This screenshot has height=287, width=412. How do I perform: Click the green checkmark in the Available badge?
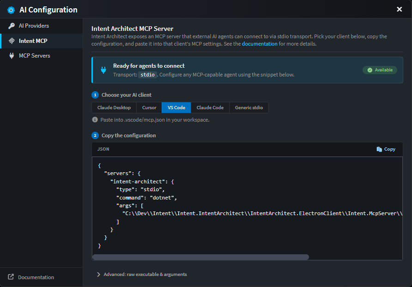pos(370,70)
